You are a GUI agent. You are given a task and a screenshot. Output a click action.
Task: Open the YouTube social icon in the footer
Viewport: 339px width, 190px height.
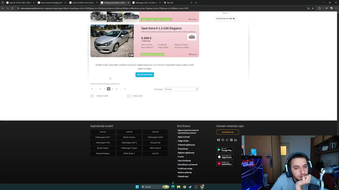coord(218,140)
